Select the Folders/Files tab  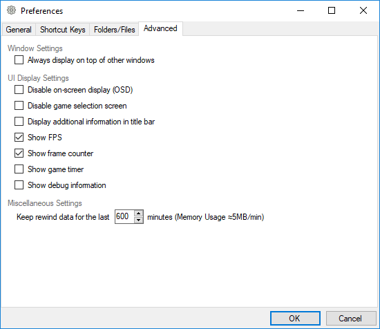114,30
